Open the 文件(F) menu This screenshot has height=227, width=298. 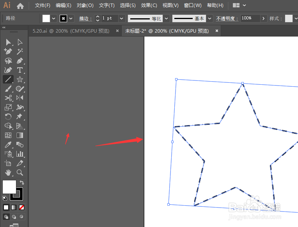[43, 5]
